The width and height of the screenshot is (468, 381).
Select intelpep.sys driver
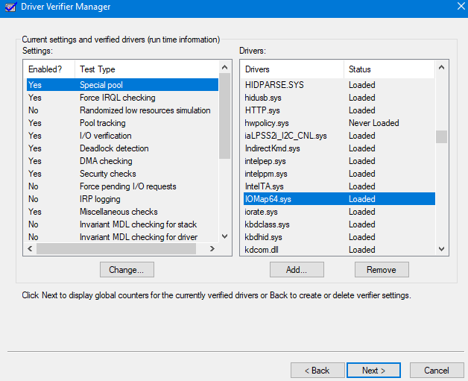coord(339,161)
